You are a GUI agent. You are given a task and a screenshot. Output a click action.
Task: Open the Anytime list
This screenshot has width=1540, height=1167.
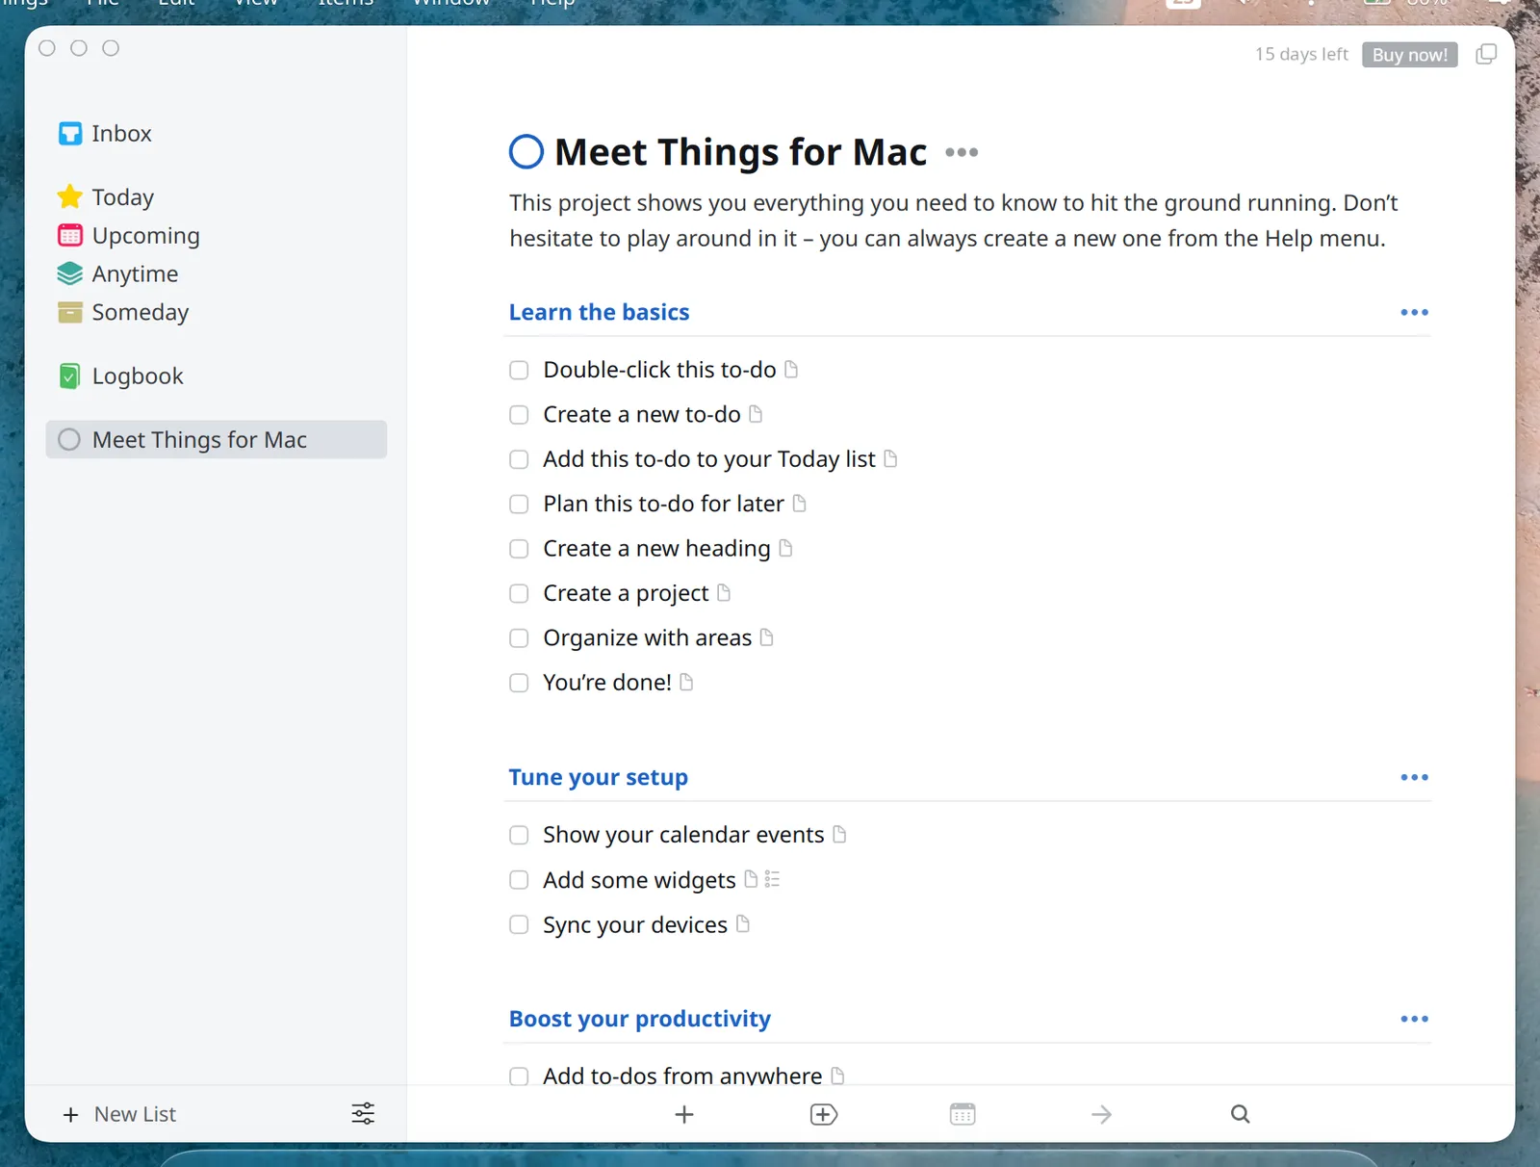pos(117,274)
